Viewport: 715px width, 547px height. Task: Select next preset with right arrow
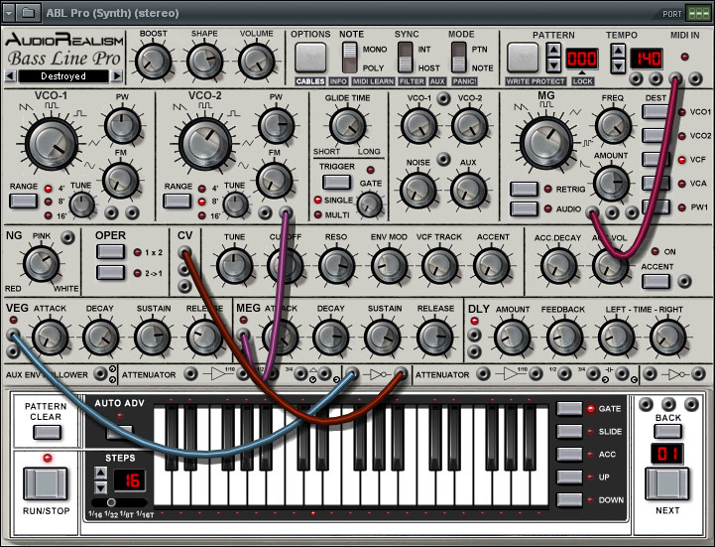tap(117, 75)
